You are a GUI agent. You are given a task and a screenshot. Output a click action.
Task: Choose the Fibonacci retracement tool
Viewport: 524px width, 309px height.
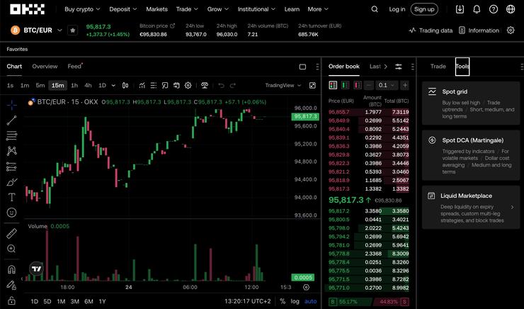pos(12,135)
